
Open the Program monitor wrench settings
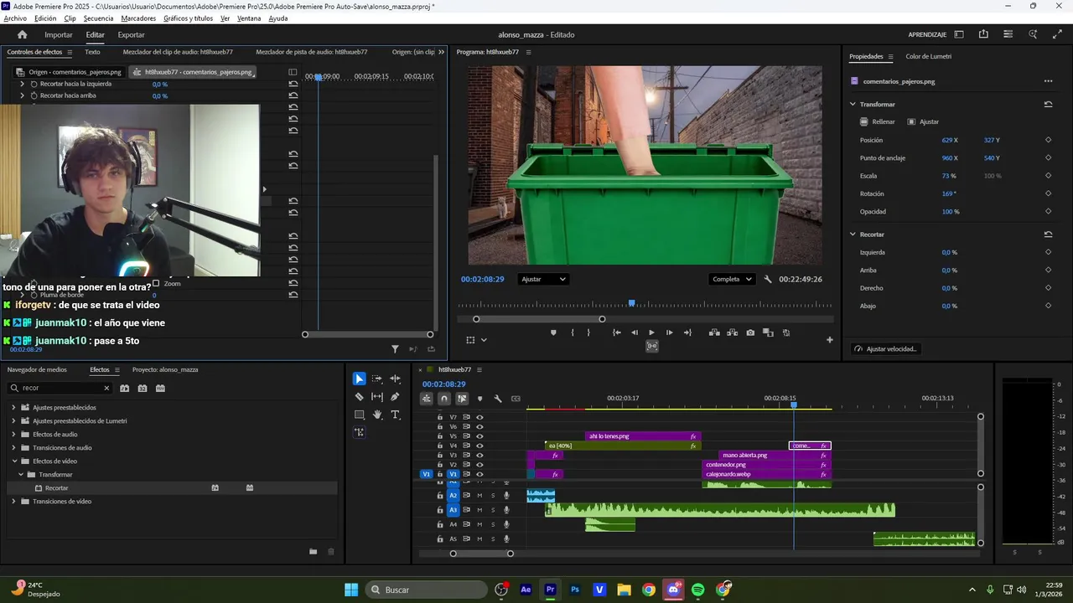pos(768,280)
